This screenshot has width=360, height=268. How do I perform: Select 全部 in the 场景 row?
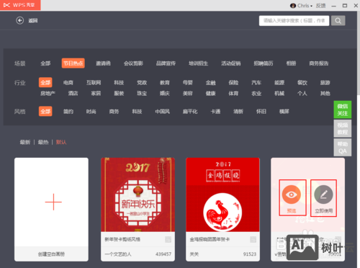[45, 63]
